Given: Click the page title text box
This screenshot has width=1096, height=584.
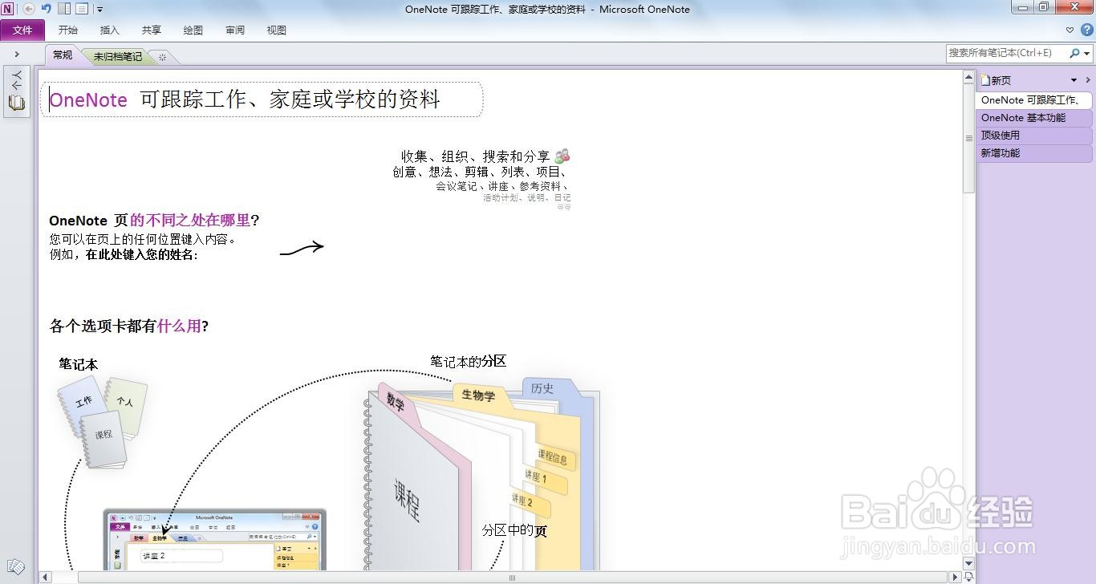Looking at the screenshot, I should 262,99.
